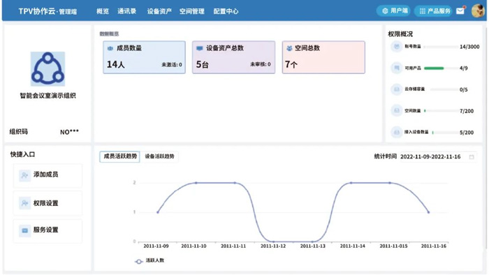The image size is (489, 275).
Task: Open calendar icon in date range field
Action: pyautogui.click(x=472, y=157)
